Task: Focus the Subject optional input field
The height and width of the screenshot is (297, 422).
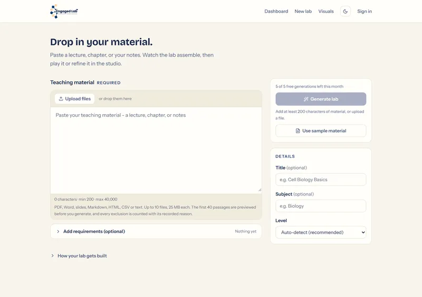Action: 321,206
